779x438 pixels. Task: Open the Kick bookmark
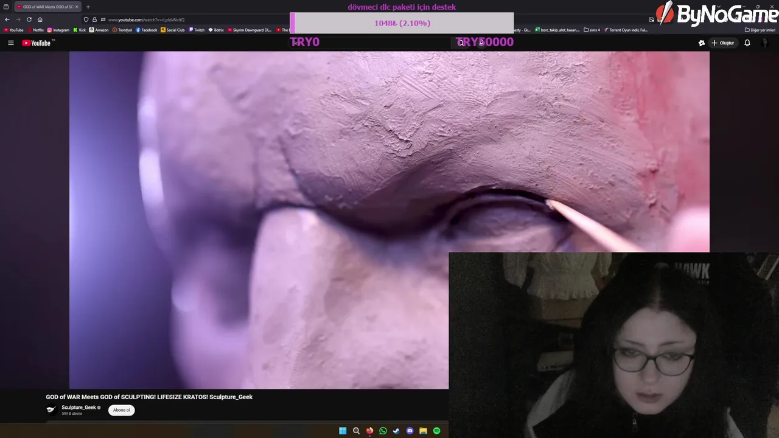pos(80,30)
